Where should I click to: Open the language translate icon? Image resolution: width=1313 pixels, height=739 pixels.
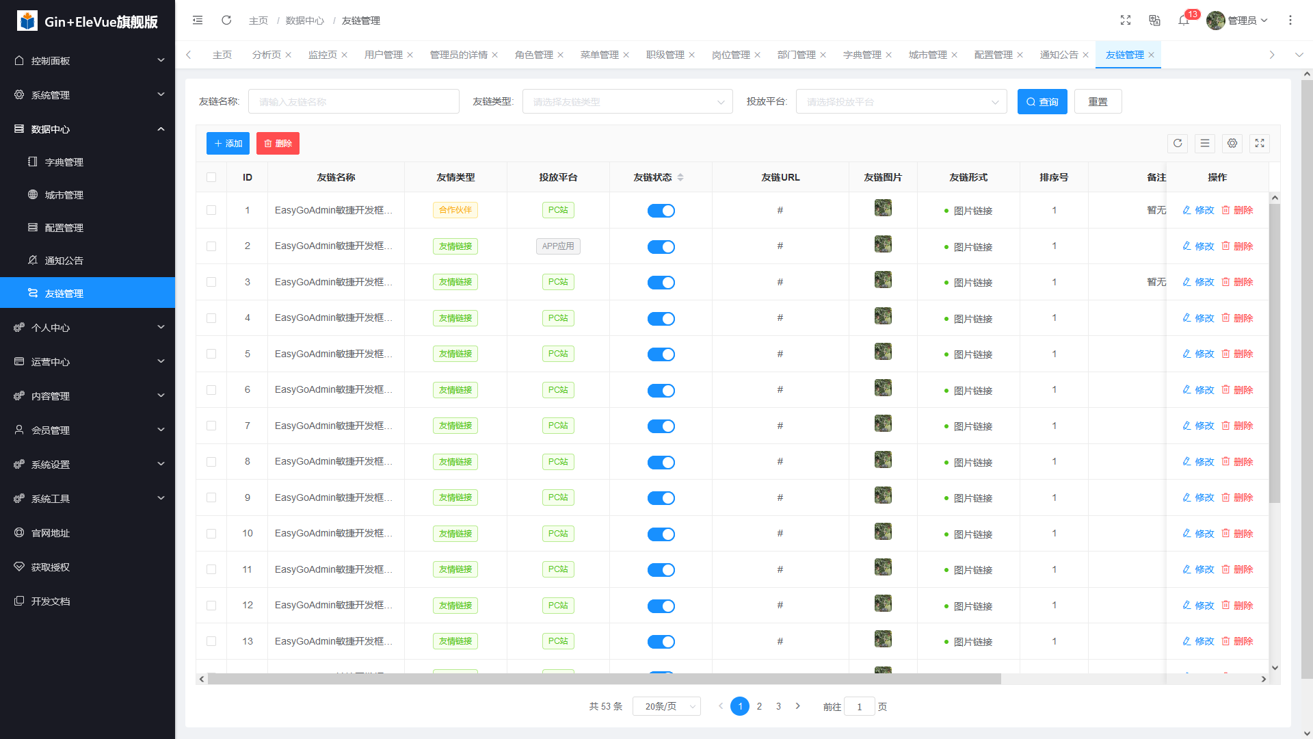click(1154, 21)
